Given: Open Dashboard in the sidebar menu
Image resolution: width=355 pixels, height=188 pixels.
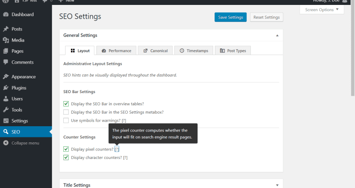Looking at the screenshot, I should pos(26,14).
